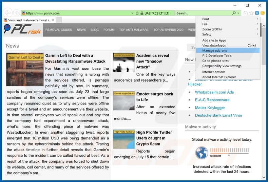This screenshot has height=182, width=268.
Task: Click the REMOVAL GUIDES nav link
Action: click(59, 30)
